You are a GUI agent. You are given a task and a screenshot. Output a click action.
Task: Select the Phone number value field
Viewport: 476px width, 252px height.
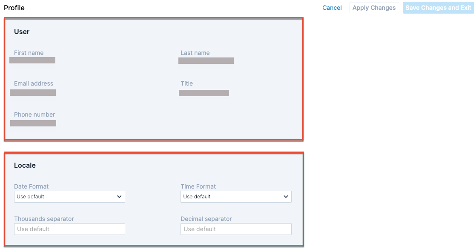click(33, 123)
